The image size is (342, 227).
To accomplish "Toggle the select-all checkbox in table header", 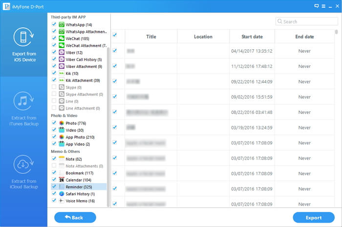I will 115,35.
